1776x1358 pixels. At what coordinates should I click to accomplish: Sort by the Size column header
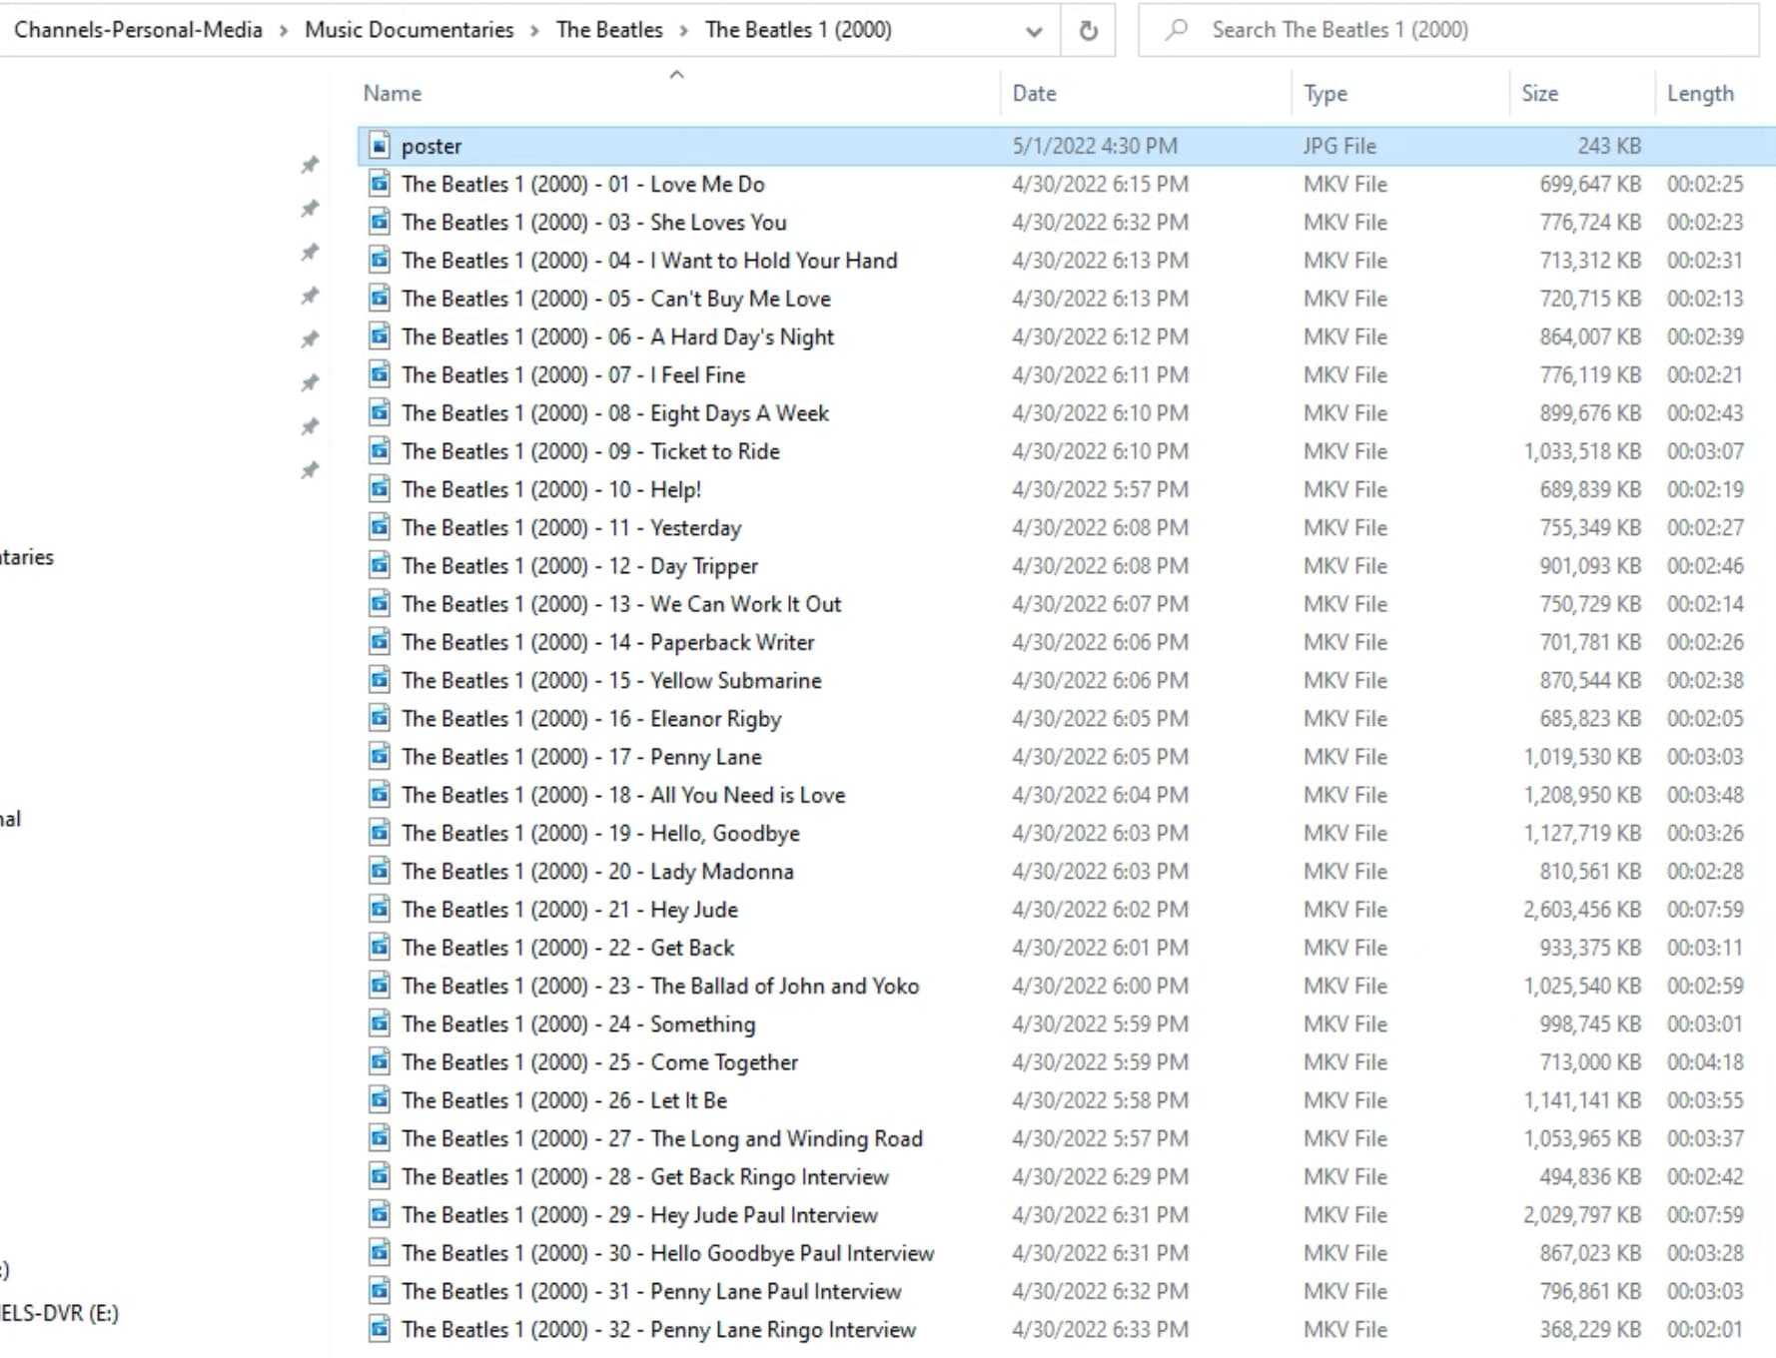tap(1539, 93)
